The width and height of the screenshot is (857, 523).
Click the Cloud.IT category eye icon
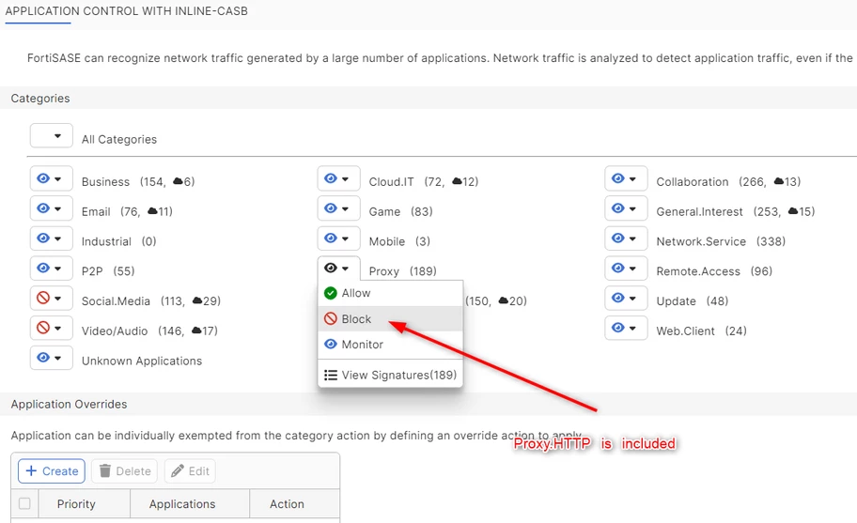[x=331, y=178]
